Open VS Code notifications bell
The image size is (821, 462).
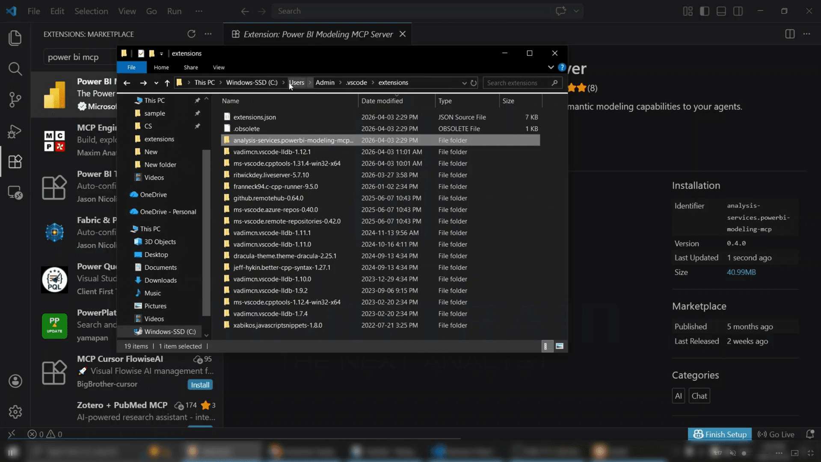pos(810,434)
